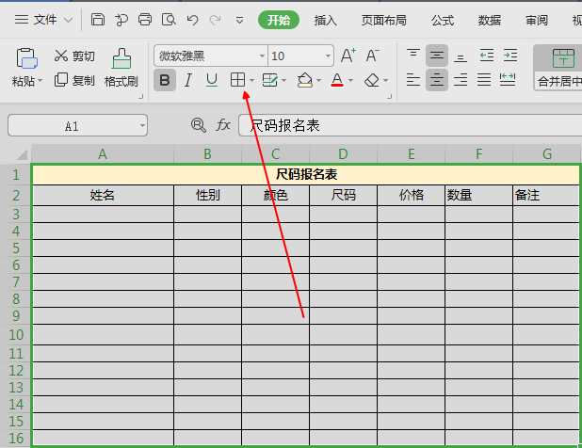This screenshot has width=582, height=448.
Task: Click the Save icon in quick access toolbar
Action: 98,19
